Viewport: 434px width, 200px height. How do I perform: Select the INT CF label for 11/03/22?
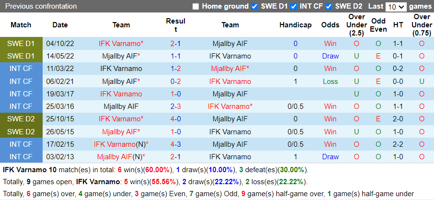click(21, 69)
